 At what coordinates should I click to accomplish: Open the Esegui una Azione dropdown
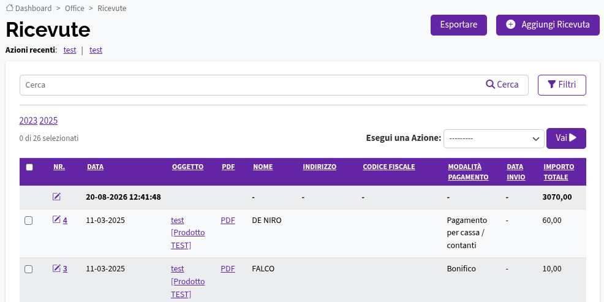tap(494, 138)
